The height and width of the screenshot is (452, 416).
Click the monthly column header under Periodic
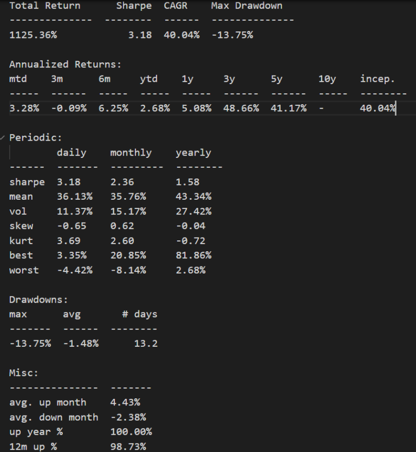(131, 153)
